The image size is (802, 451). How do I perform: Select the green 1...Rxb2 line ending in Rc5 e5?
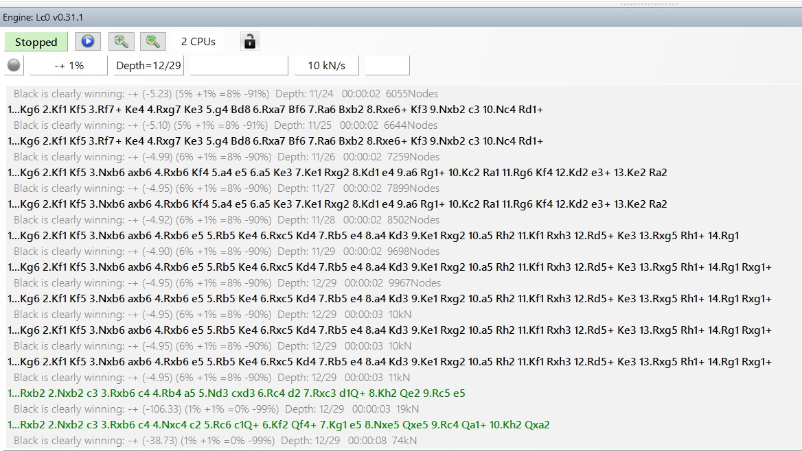(x=236, y=393)
